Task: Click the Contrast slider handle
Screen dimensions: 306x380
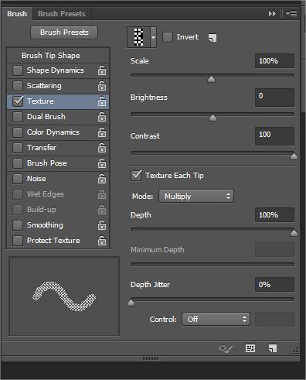Action: [294, 156]
